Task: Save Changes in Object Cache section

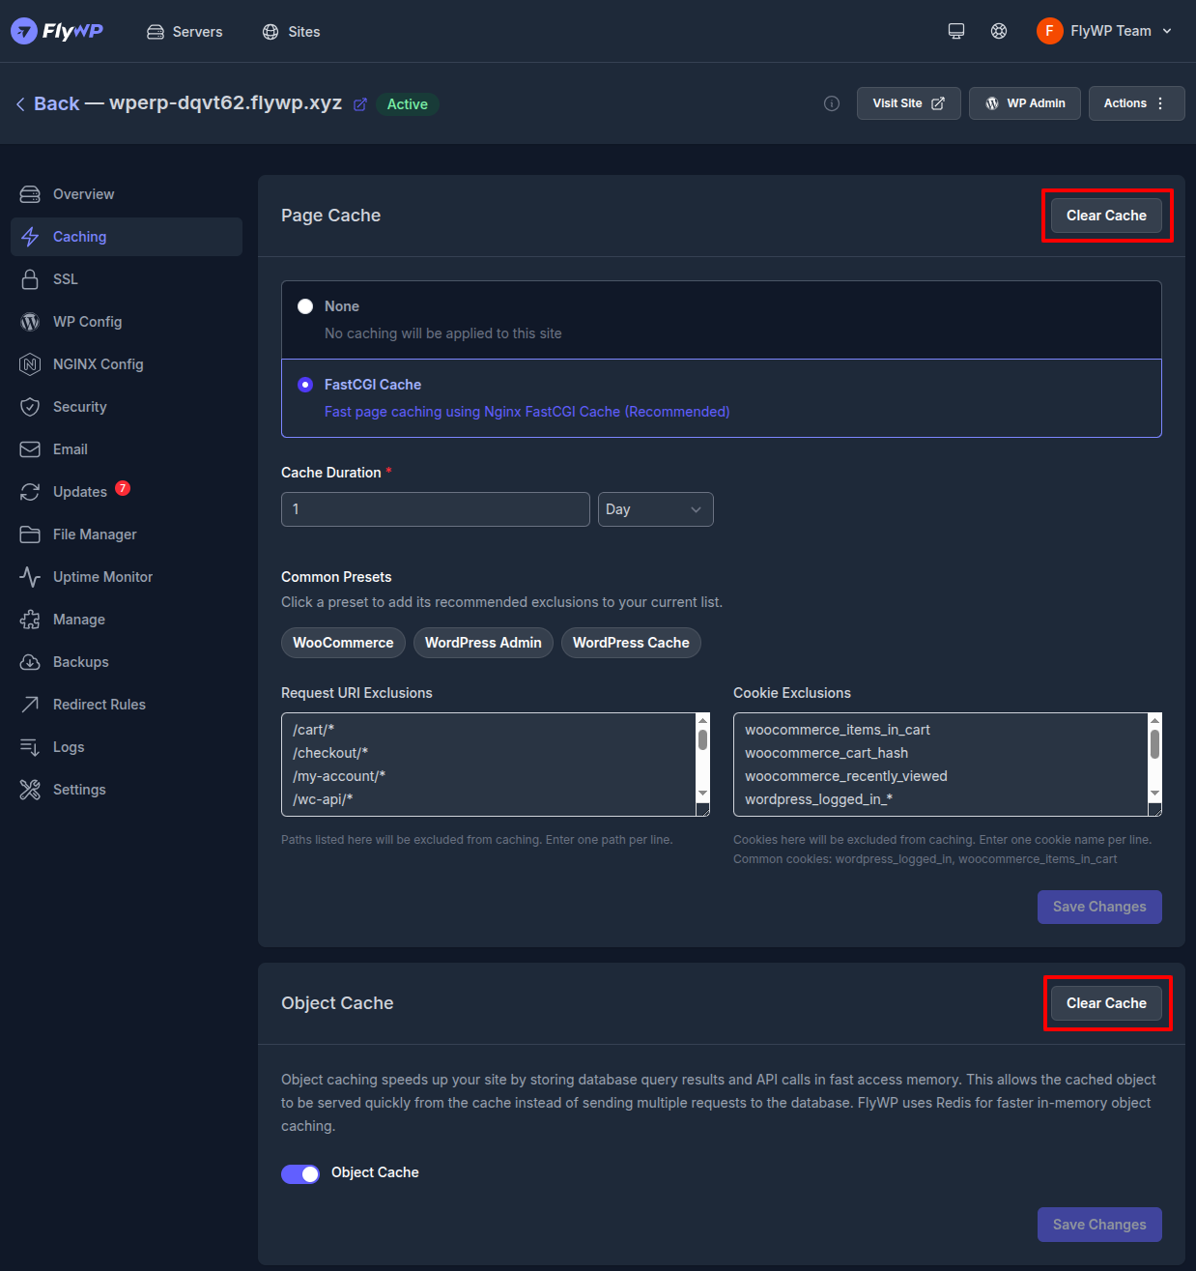Action: (x=1099, y=1225)
